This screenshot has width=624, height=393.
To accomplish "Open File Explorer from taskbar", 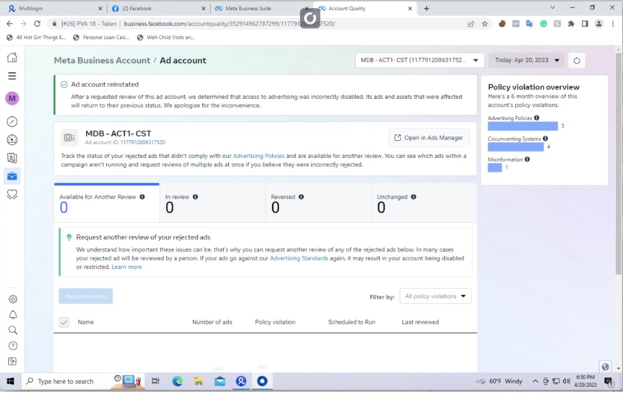I will pyautogui.click(x=198, y=382).
